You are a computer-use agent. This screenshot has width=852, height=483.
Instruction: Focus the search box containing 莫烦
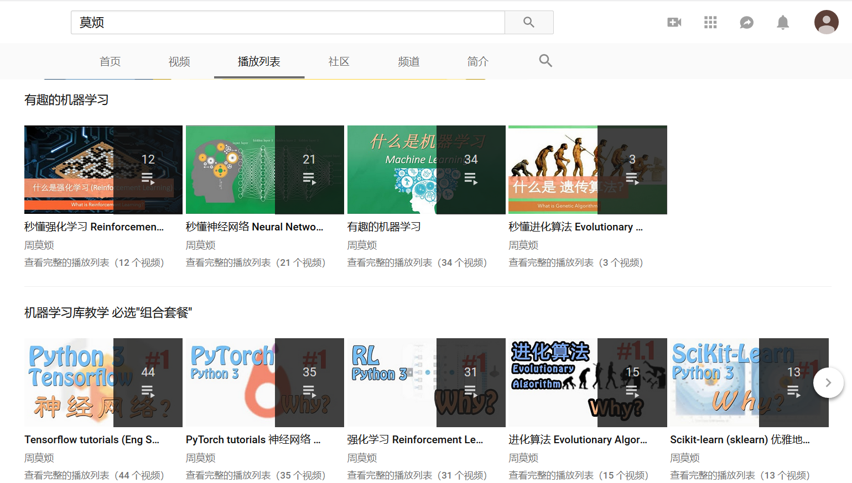tap(288, 22)
